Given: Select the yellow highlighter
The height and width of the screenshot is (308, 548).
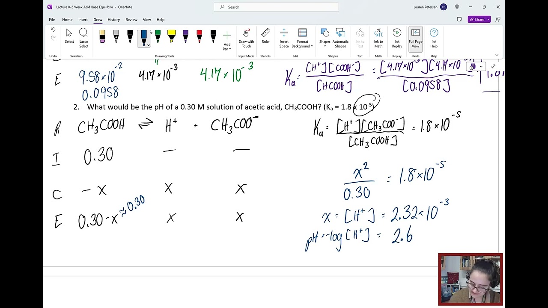Looking at the screenshot, I should (172, 36).
